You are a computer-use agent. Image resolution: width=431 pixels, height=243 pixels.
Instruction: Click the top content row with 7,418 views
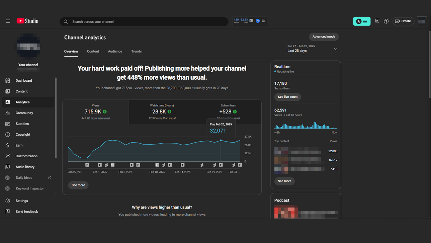(x=306, y=169)
